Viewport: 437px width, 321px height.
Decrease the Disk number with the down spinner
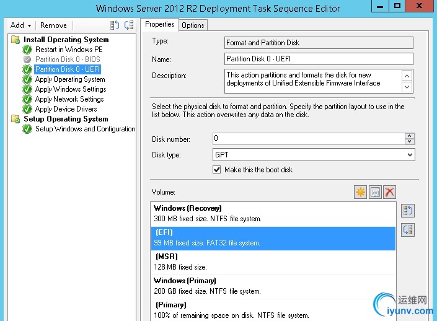tap(409, 141)
